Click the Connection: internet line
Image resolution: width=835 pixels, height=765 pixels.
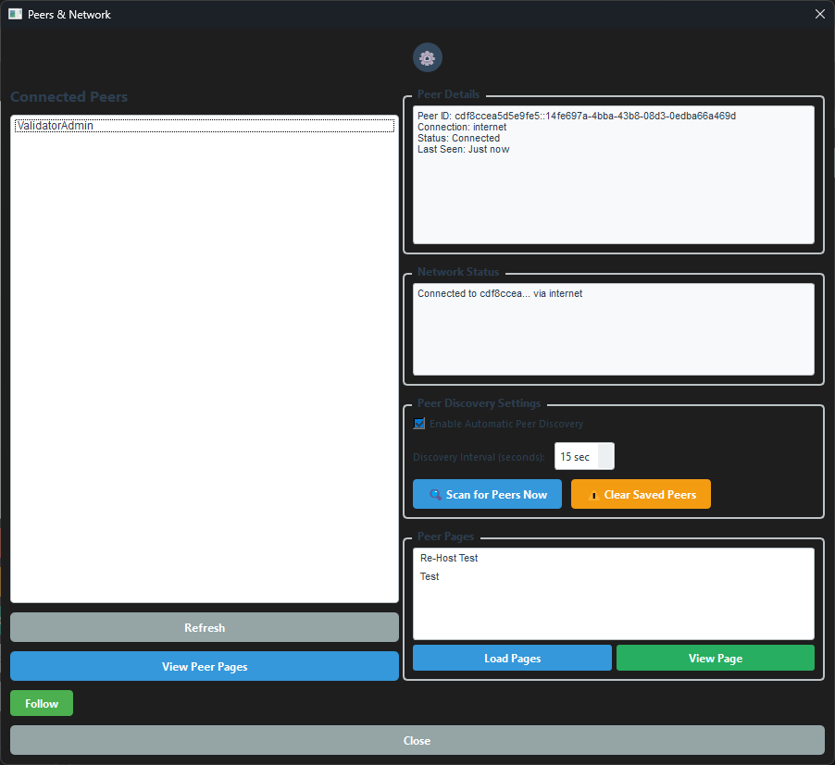pos(462,127)
